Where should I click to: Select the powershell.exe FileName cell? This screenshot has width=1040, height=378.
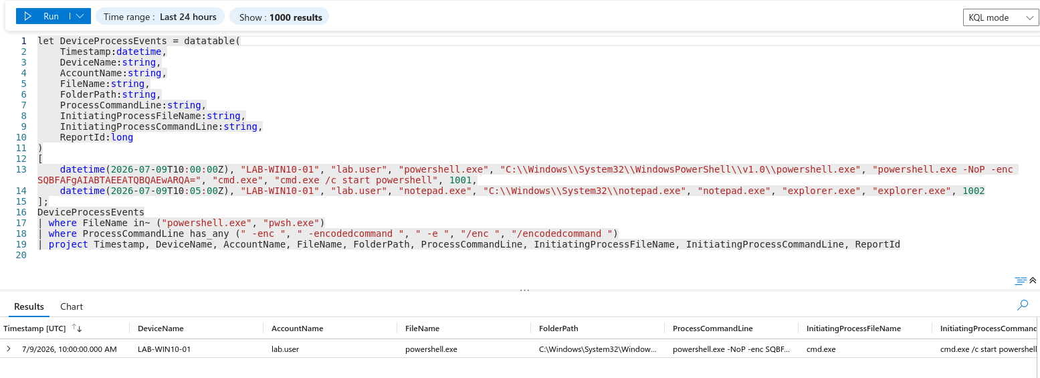431,349
